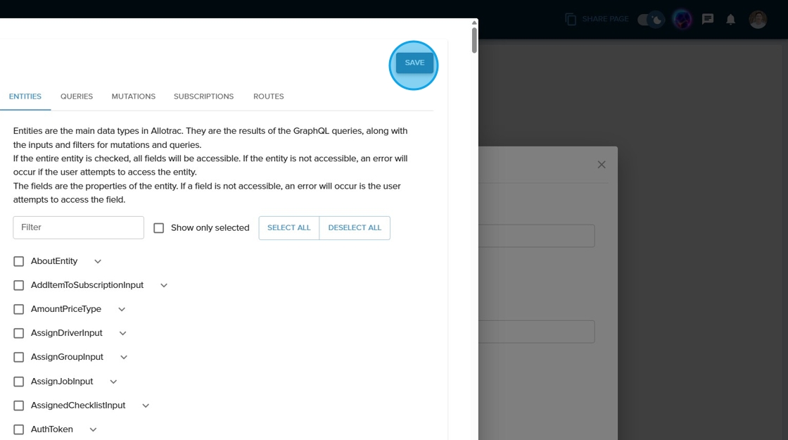Expand the AssignJobInput chevron

pyautogui.click(x=113, y=382)
